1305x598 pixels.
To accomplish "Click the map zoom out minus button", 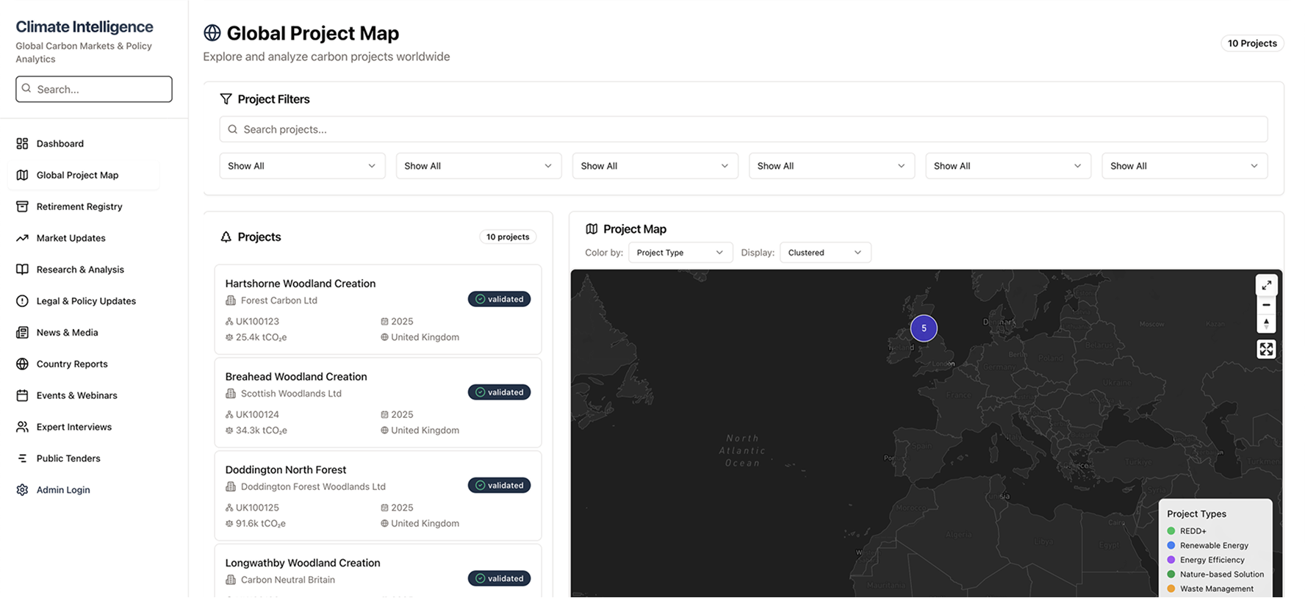I will tap(1266, 305).
